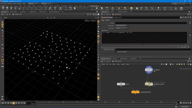Click the Play forward button
Image resolution: width=192 pixels, height=108 pixels.
tap(16, 103)
